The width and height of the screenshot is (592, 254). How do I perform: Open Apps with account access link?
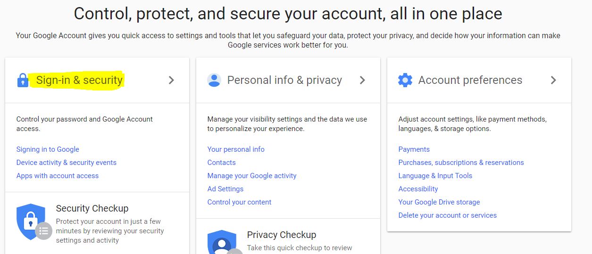[58, 176]
